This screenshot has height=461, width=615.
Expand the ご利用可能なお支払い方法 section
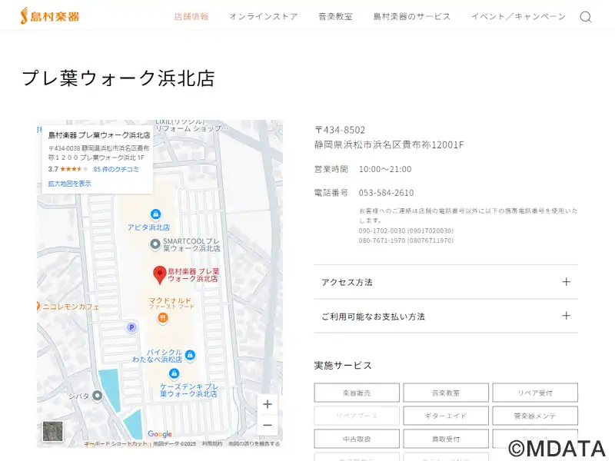click(446, 316)
